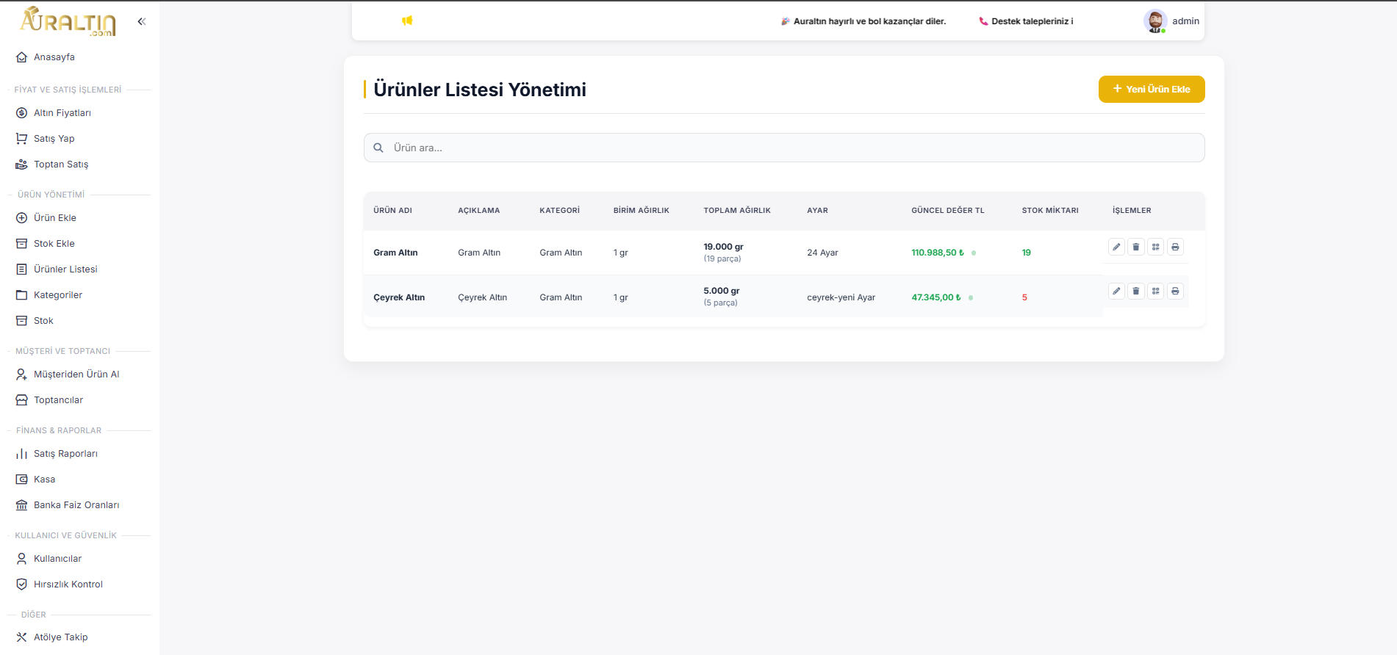Click the Auraltın logo
1397x655 pixels.
[x=68, y=21]
